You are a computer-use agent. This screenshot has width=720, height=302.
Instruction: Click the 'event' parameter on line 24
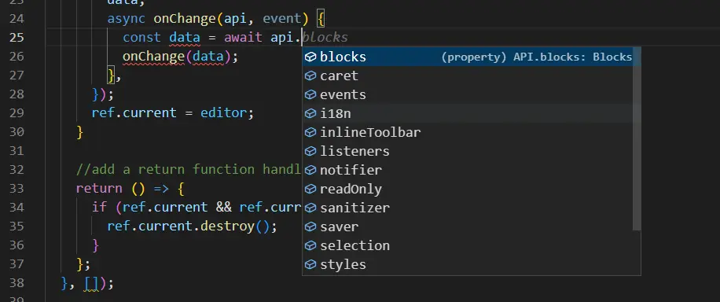coord(281,18)
